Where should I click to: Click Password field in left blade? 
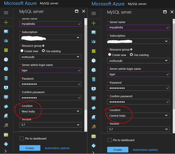[50, 84]
